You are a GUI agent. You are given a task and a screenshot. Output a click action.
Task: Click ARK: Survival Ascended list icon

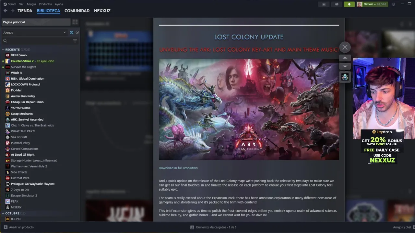coord(7,119)
